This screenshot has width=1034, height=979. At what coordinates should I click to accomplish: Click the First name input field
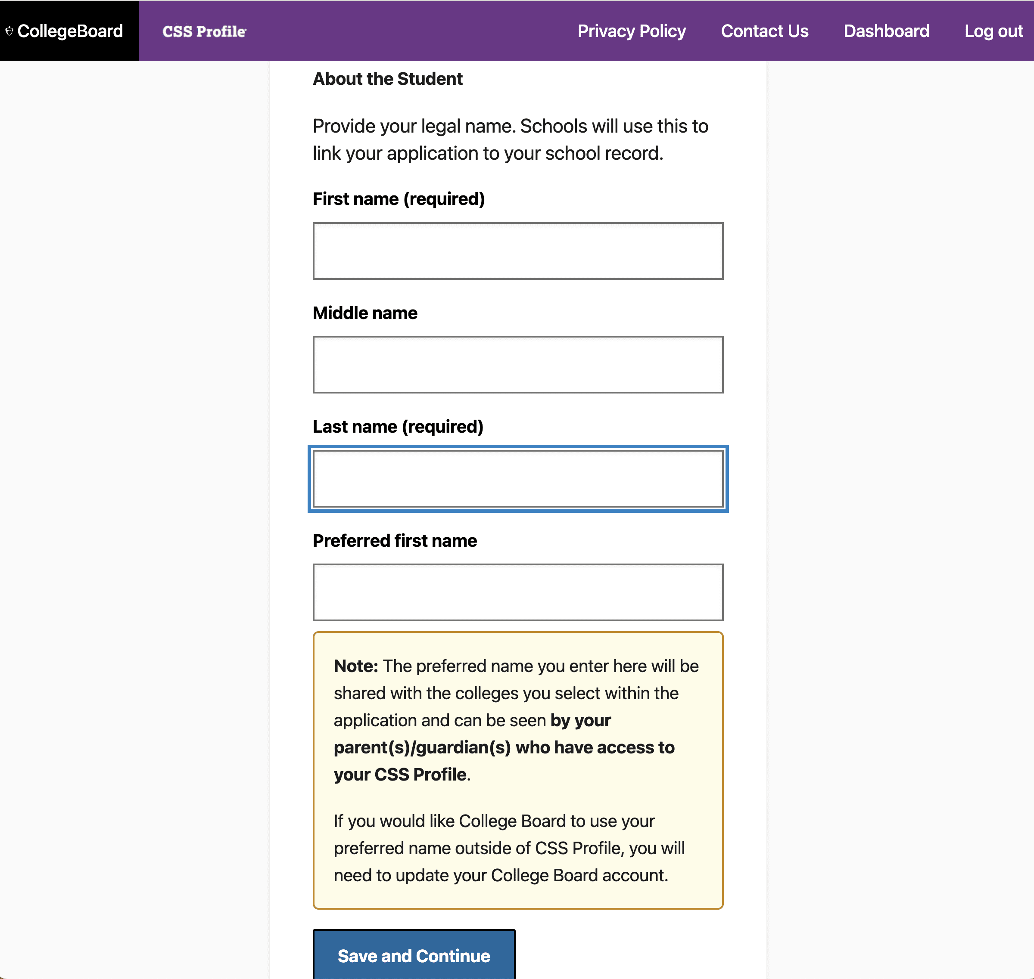517,250
